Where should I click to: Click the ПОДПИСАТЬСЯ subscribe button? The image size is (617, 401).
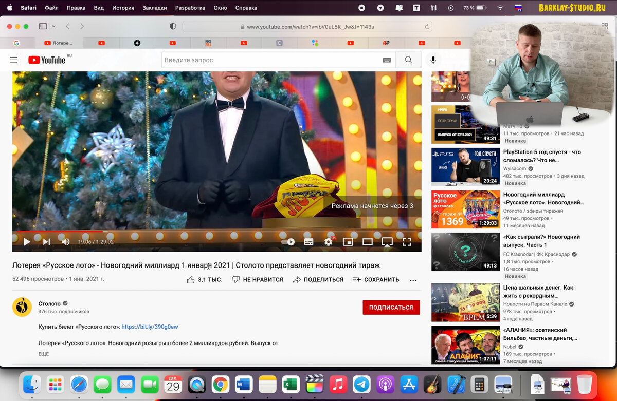pos(391,308)
